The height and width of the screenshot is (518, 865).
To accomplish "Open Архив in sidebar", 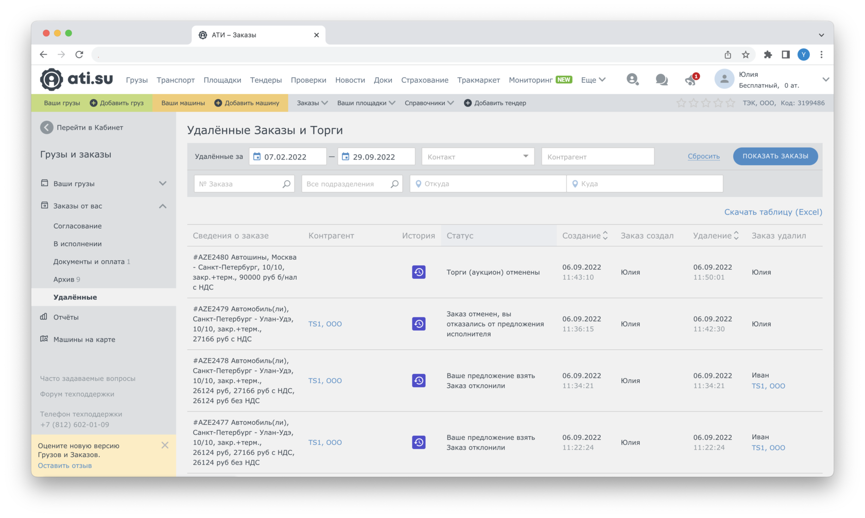I will [66, 279].
